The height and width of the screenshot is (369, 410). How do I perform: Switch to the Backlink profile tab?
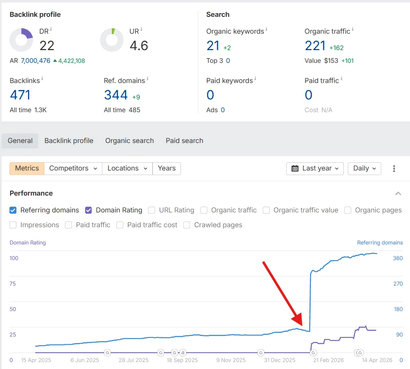click(69, 141)
